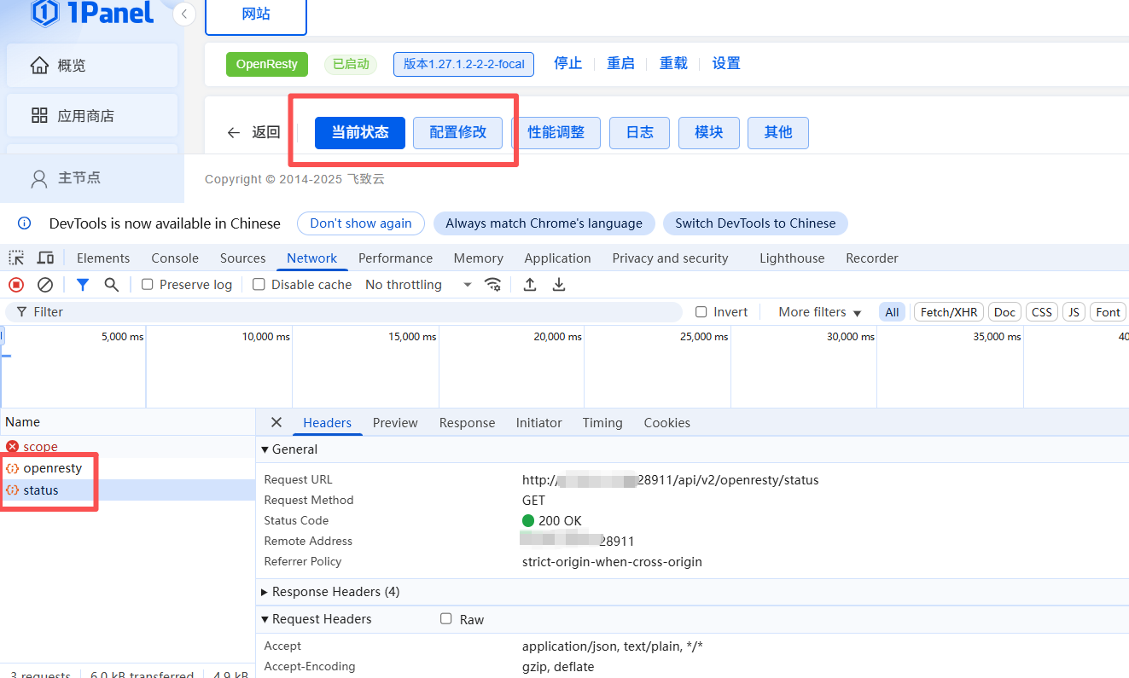Tick the Raw checkbox for request headers
This screenshot has height=678, width=1129.
click(x=446, y=618)
